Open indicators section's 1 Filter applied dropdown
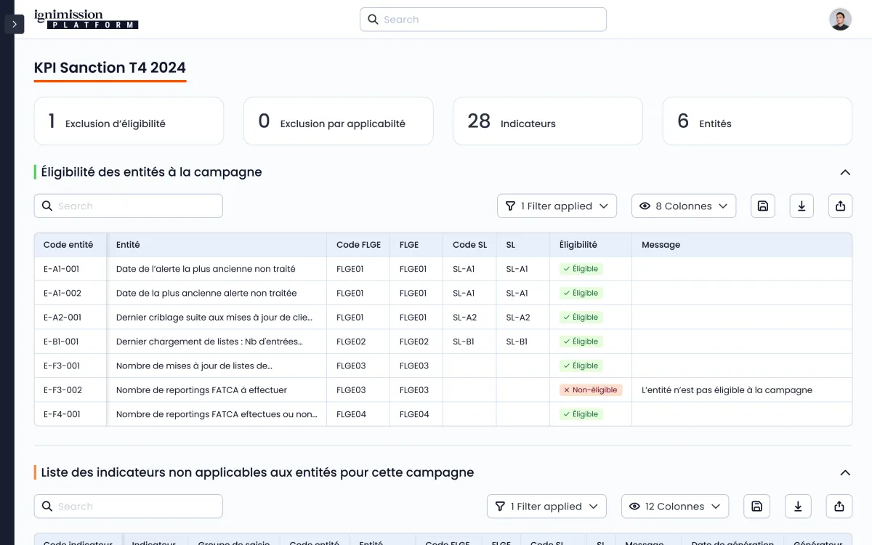Image resolution: width=872 pixels, height=545 pixels. pos(546,506)
